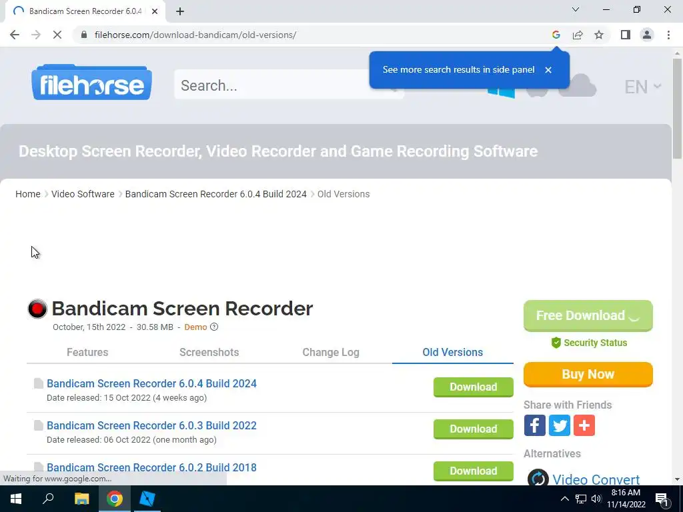
Task: Open a new browser tab
Action: tap(180, 11)
